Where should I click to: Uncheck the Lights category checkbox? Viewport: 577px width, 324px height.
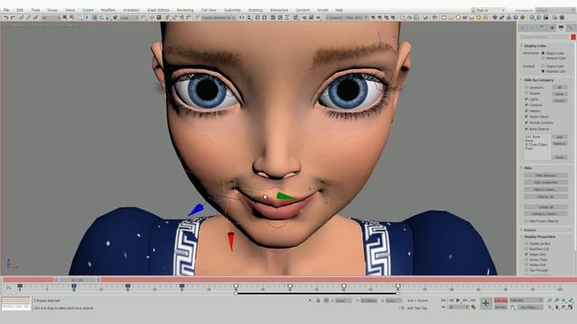tap(527, 99)
